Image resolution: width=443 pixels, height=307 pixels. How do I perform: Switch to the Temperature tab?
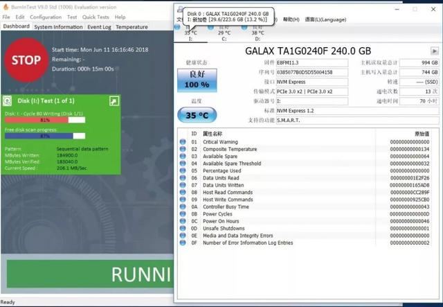point(132,27)
